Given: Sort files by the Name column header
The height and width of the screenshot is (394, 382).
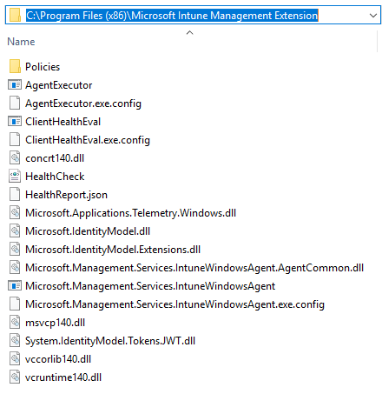Looking at the screenshot, I should pos(21,42).
